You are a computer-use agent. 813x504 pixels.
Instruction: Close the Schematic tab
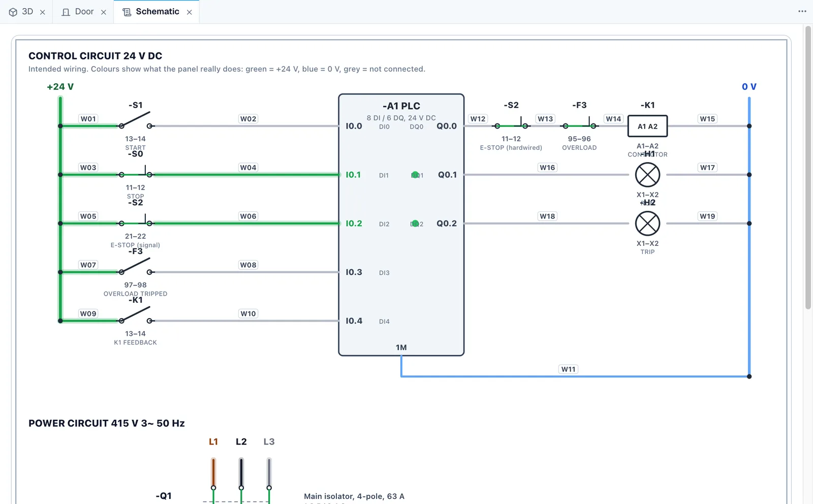pos(190,12)
